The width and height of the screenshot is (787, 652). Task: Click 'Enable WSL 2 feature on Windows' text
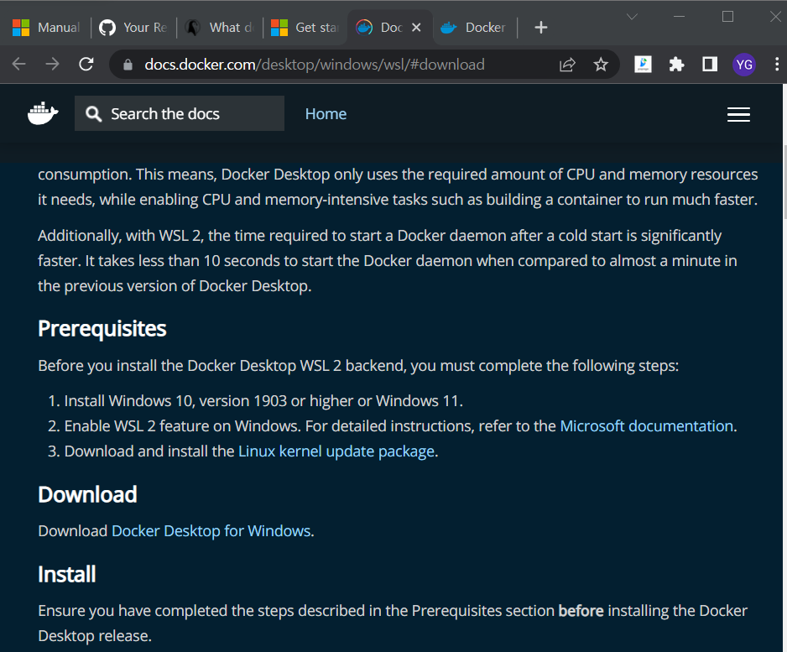point(182,426)
